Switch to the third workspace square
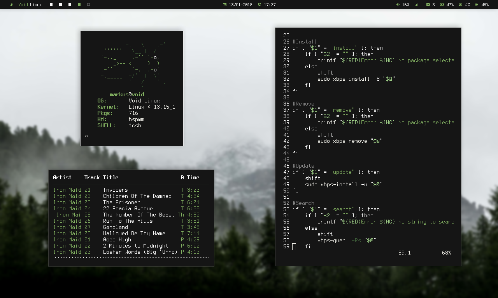This screenshot has width=498, height=298. [70, 5]
